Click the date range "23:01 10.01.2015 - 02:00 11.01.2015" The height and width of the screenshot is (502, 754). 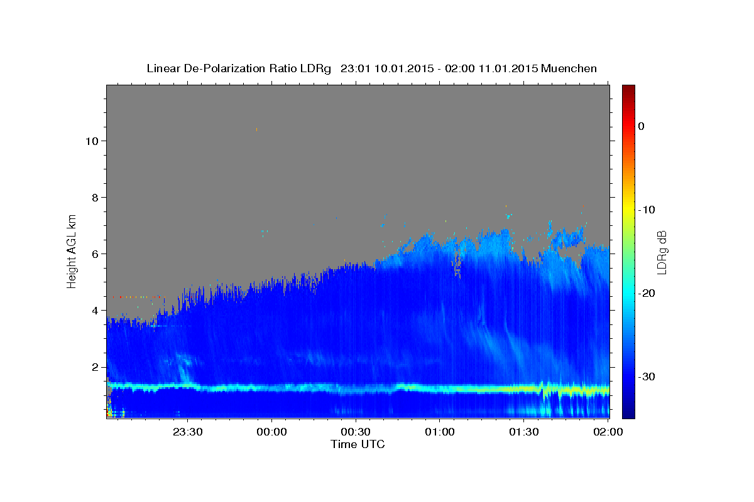click(439, 68)
